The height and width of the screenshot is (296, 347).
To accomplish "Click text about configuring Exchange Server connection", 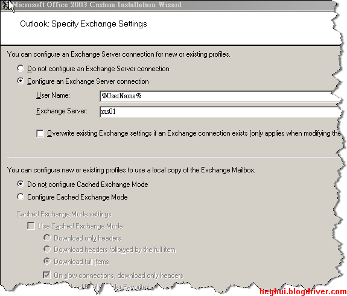I will (x=119, y=54).
